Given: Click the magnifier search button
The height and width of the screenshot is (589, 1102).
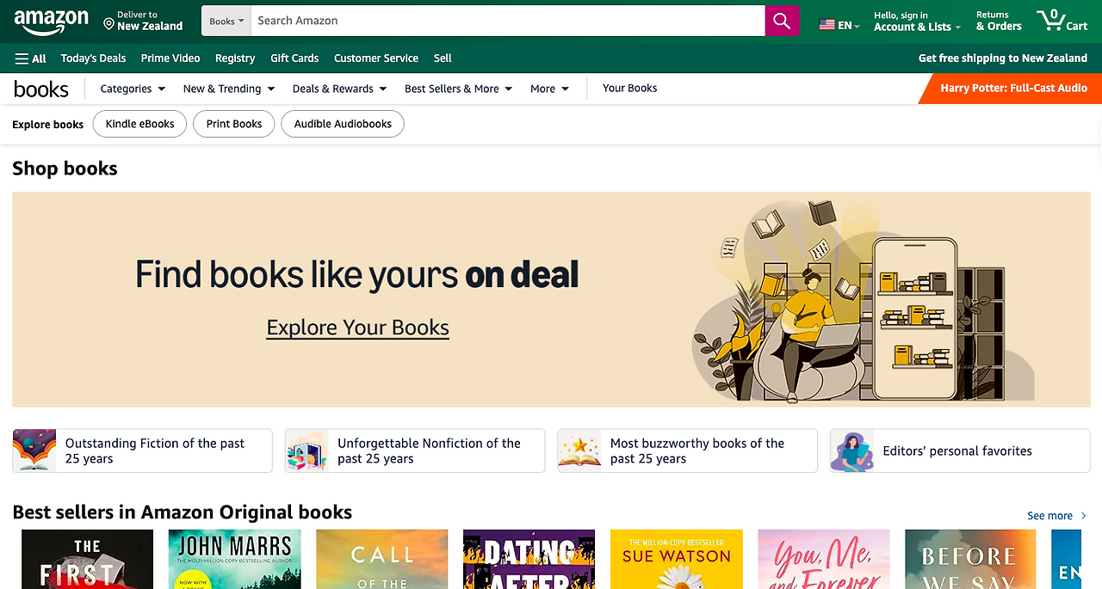Looking at the screenshot, I should click(782, 21).
